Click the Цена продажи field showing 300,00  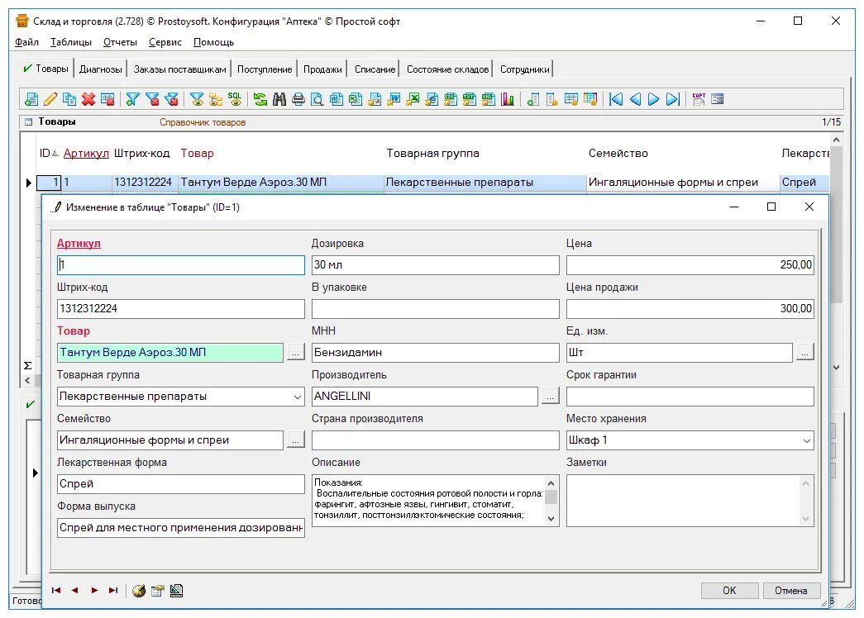tap(690, 308)
